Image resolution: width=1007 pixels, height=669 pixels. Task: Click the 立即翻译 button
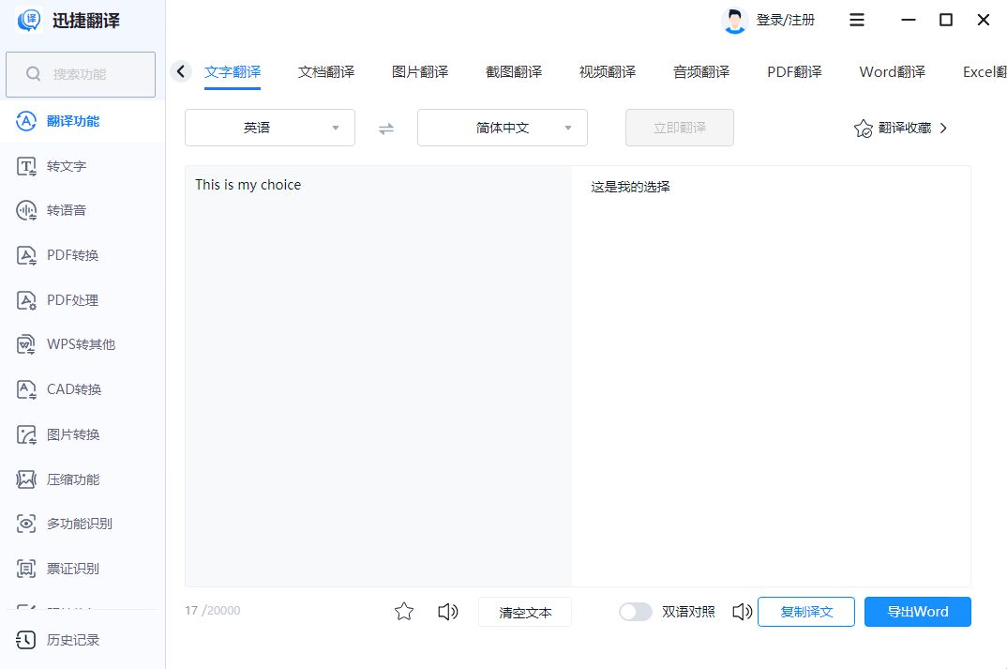click(680, 128)
